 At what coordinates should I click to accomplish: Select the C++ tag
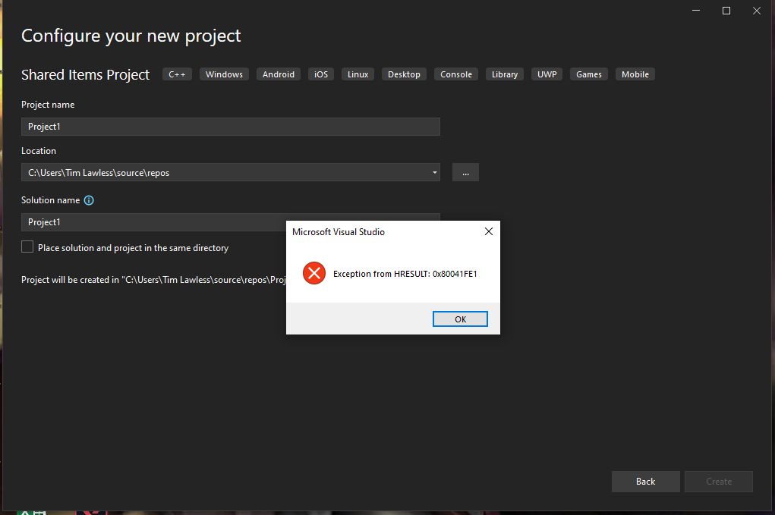[x=177, y=74]
